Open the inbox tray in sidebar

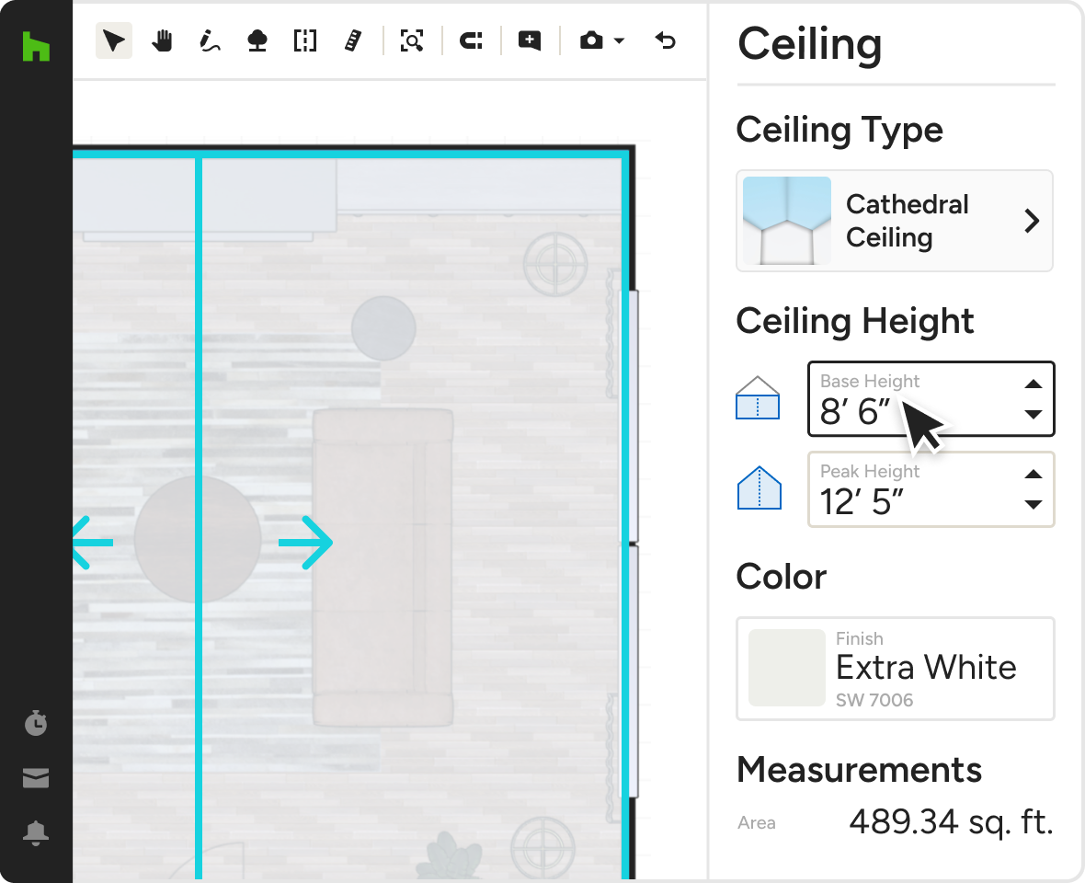36,779
